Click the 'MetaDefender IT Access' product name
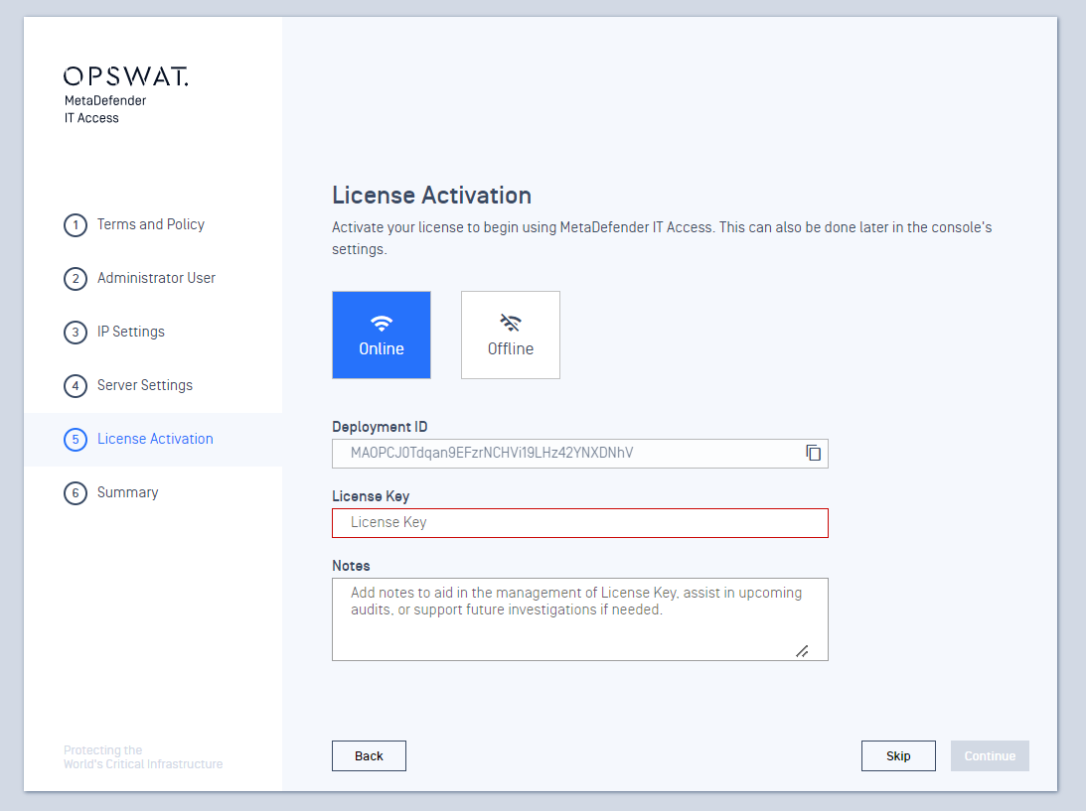Image resolution: width=1086 pixels, height=811 pixels. click(x=105, y=109)
